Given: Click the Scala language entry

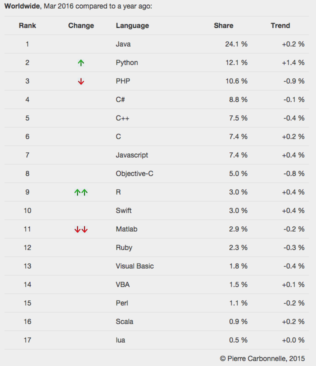Looking at the screenshot, I should coord(124,321).
